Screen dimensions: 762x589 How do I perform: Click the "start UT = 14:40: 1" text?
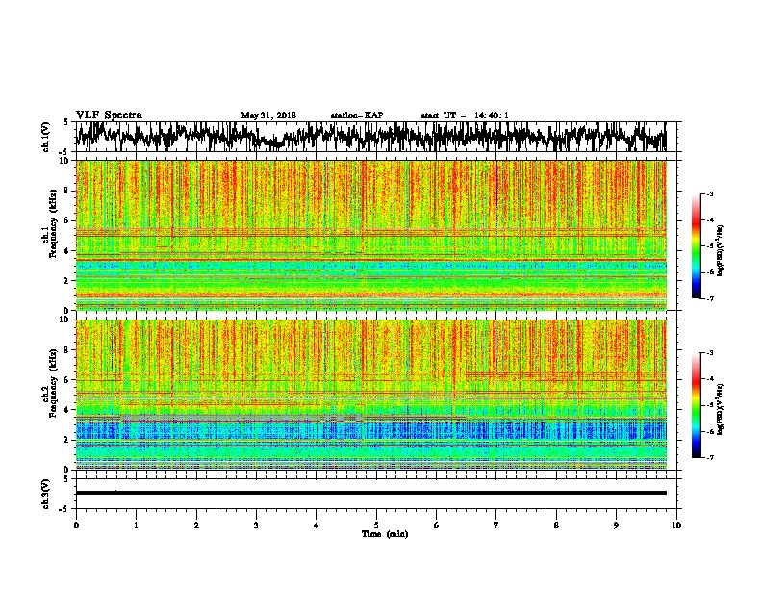pyautogui.click(x=465, y=115)
